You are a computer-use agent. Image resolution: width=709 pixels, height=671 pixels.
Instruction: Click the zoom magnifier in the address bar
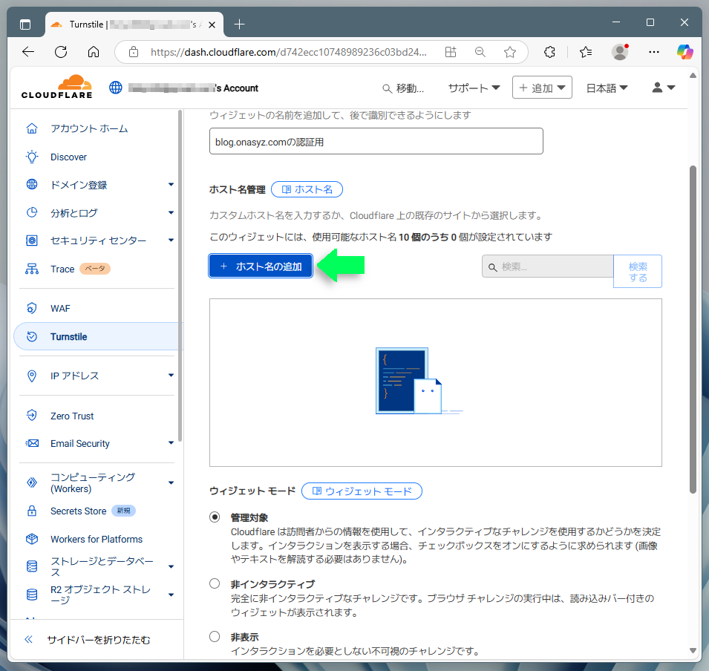pyautogui.click(x=480, y=52)
